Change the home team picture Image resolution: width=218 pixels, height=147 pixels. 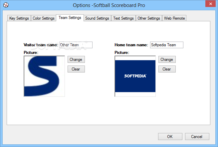[x=167, y=60]
